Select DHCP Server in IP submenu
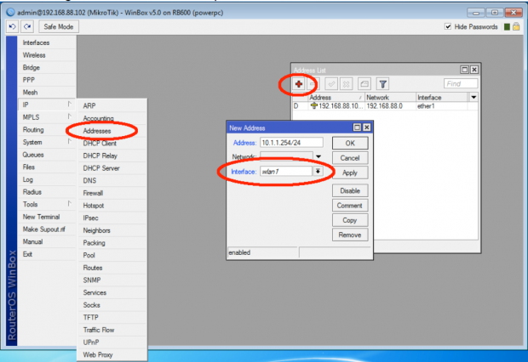The image size is (528, 362). tap(112, 168)
